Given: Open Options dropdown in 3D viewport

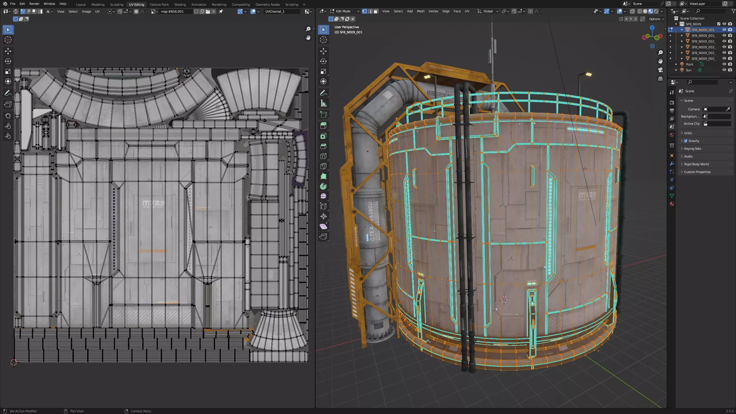Looking at the screenshot, I should (x=656, y=19).
